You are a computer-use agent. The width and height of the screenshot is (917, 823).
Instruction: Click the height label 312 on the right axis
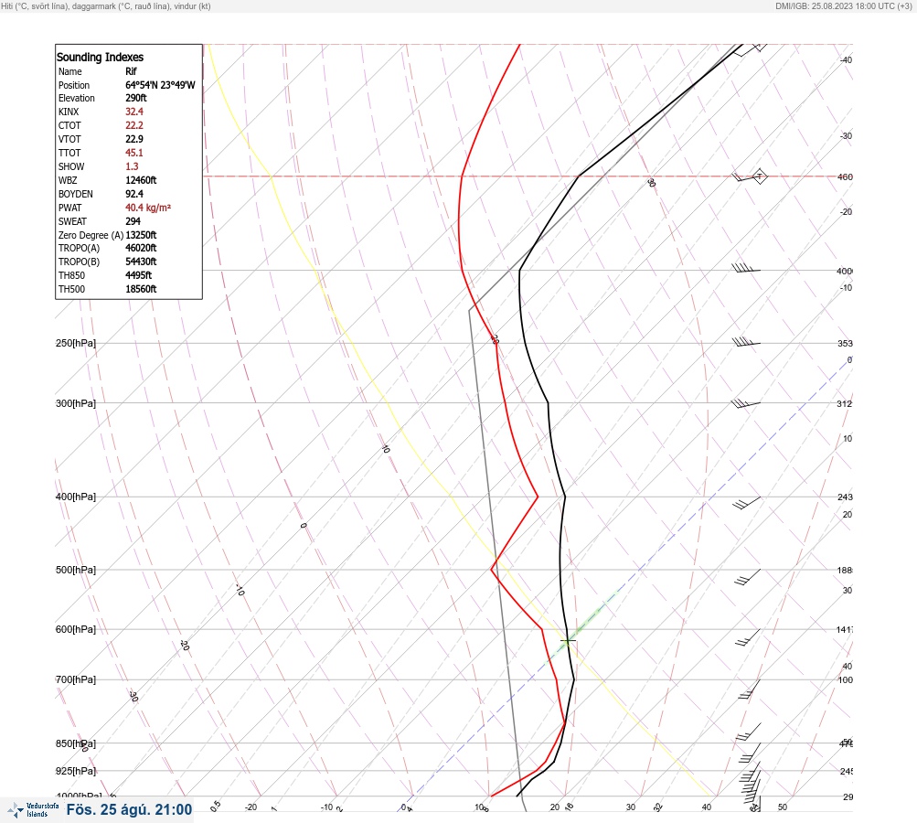845,404
